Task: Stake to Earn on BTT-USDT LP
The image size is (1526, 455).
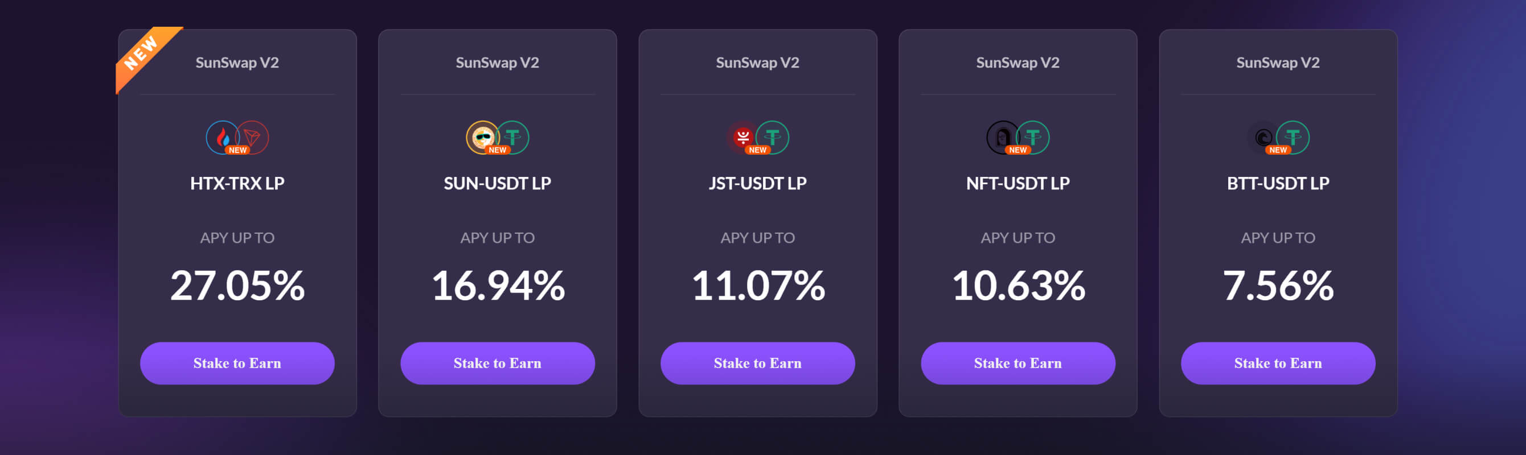Action: click(x=1277, y=363)
